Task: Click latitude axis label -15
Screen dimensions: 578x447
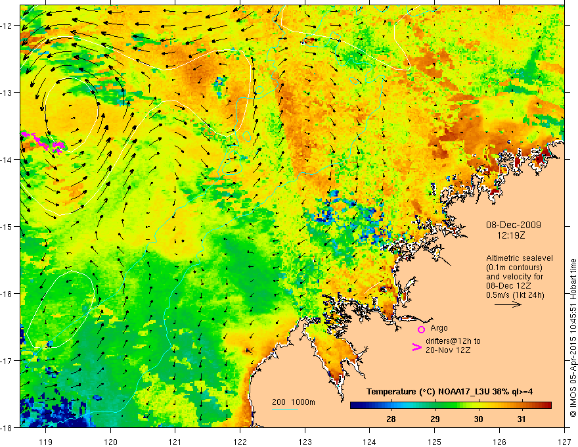Action: (x=7, y=226)
